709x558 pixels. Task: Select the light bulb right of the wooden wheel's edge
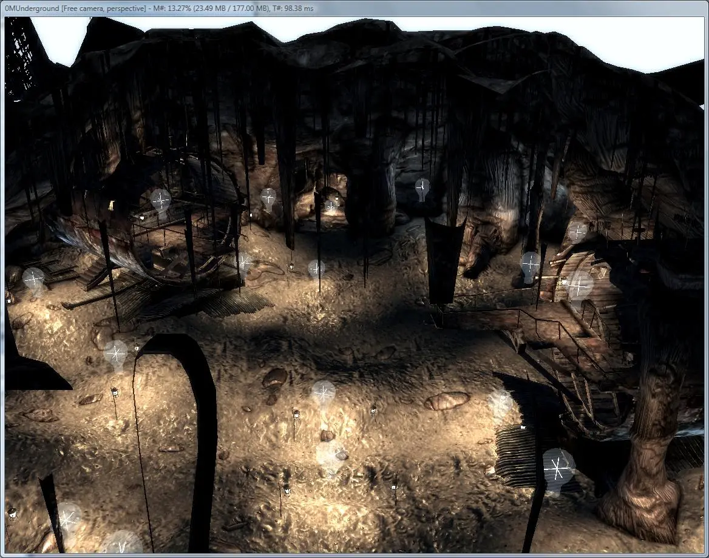(244, 263)
